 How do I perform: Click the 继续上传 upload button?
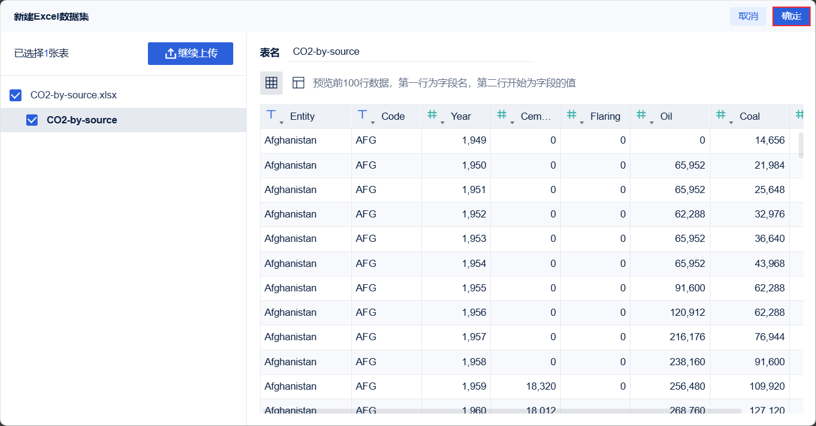[190, 54]
